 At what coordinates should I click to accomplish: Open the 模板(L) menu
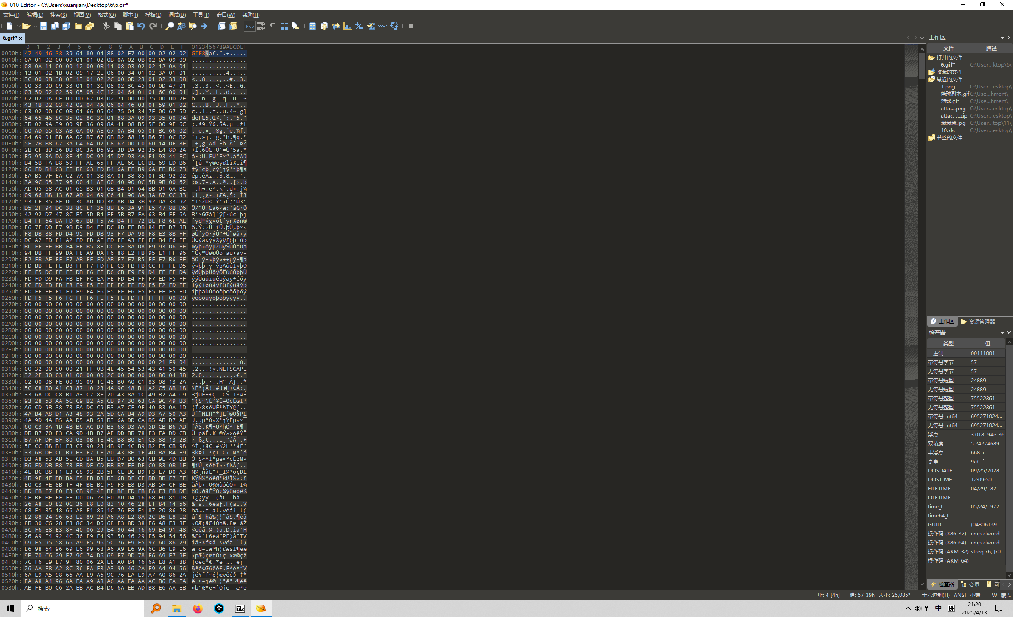tap(153, 15)
